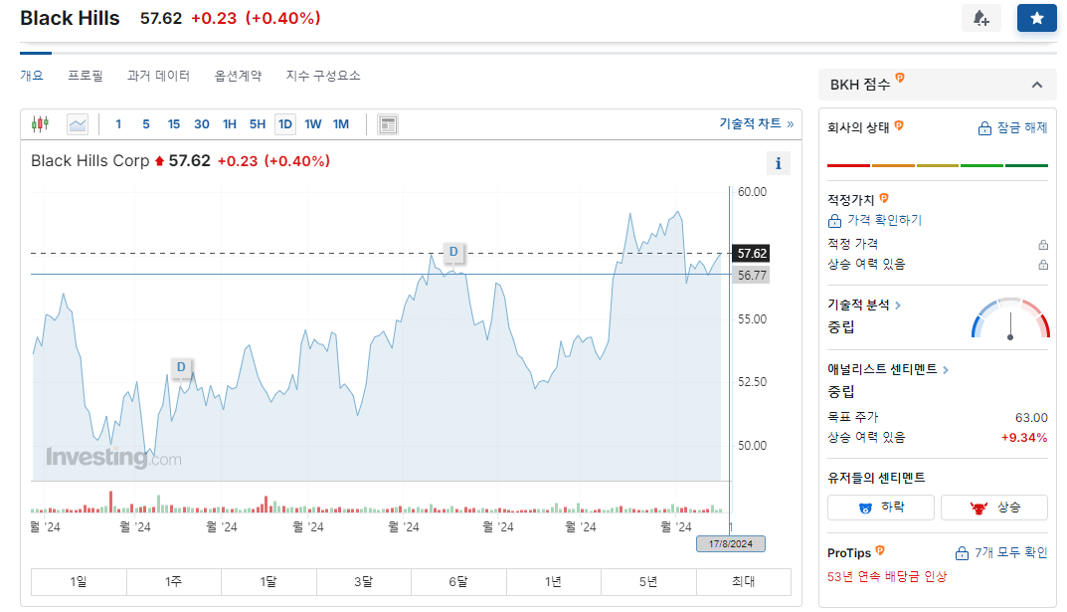Switch to the area chart type
The width and height of the screenshot is (1067, 612).
pyautogui.click(x=78, y=124)
